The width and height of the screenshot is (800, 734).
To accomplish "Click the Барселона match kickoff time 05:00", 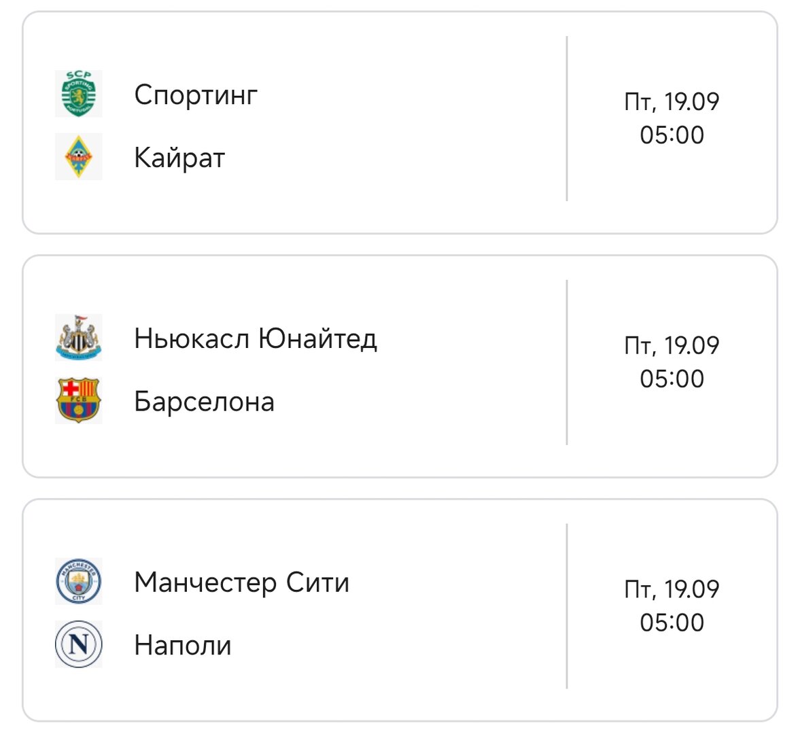I will tap(672, 379).
